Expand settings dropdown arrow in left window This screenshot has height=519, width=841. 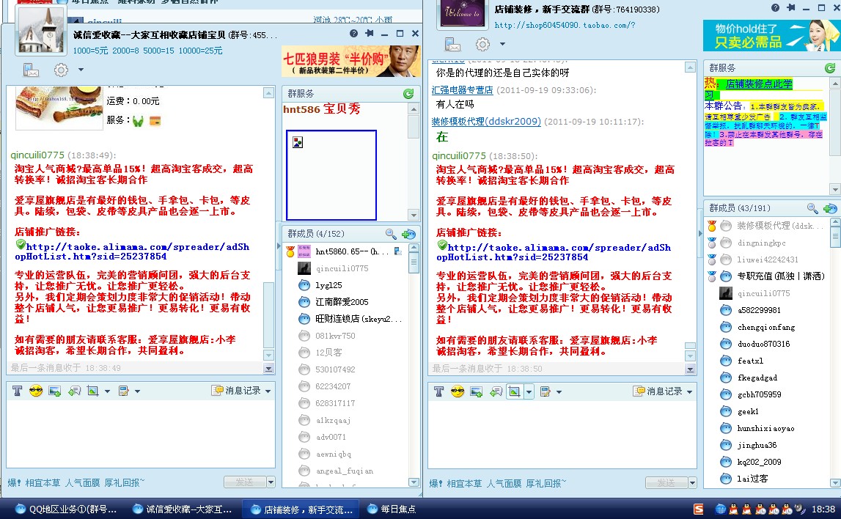tap(81, 70)
